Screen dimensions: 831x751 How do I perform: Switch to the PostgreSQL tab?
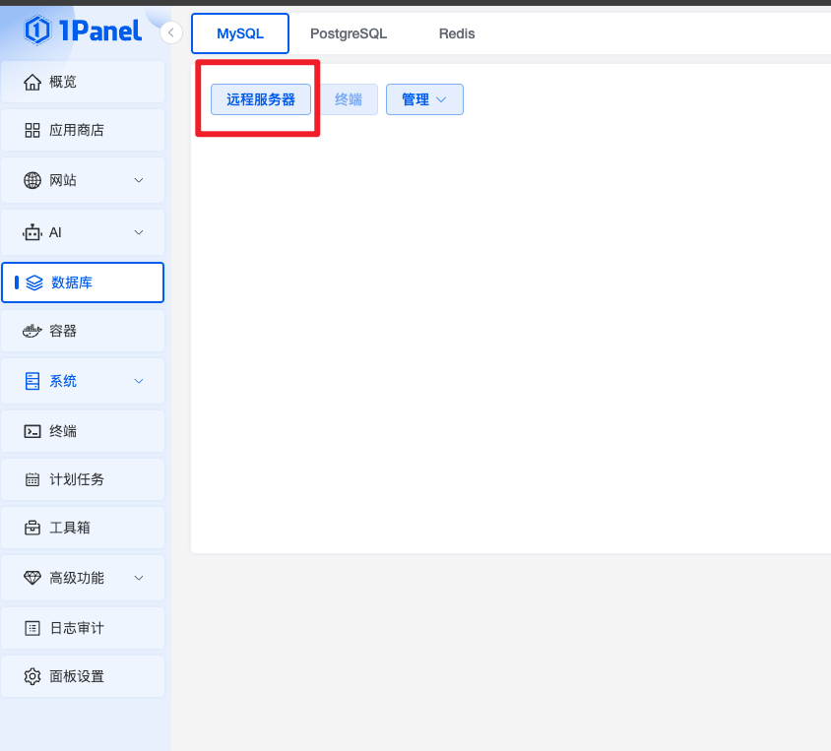coord(349,33)
